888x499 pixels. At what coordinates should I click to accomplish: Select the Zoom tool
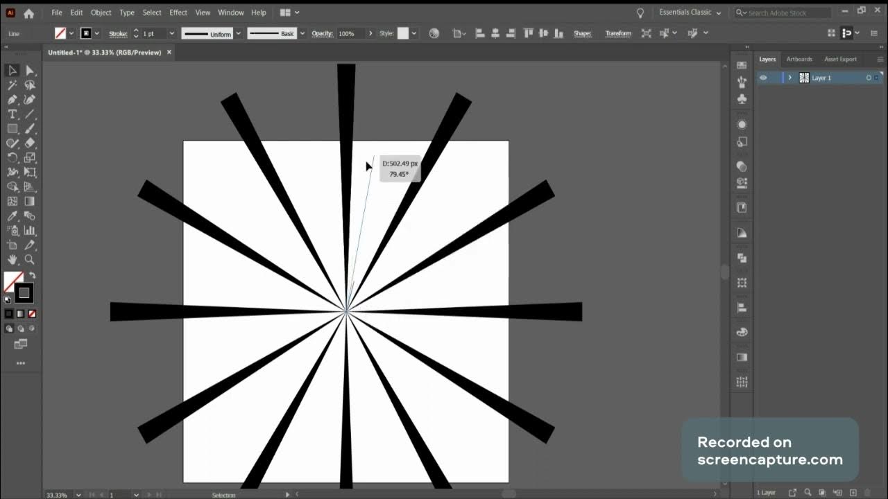point(30,260)
